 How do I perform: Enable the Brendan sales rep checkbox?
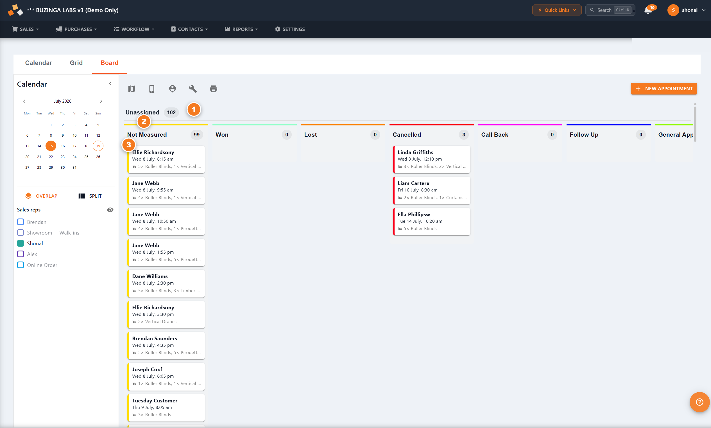(x=21, y=222)
